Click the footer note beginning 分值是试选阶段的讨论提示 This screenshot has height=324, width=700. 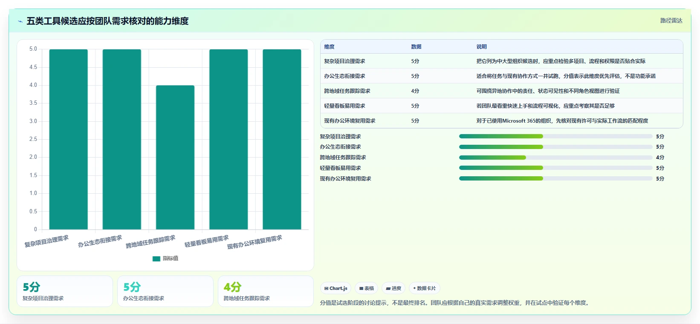click(455, 303)
